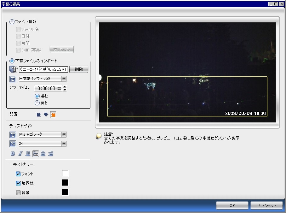Select the bottom-right placement arrow

(53, 115)
